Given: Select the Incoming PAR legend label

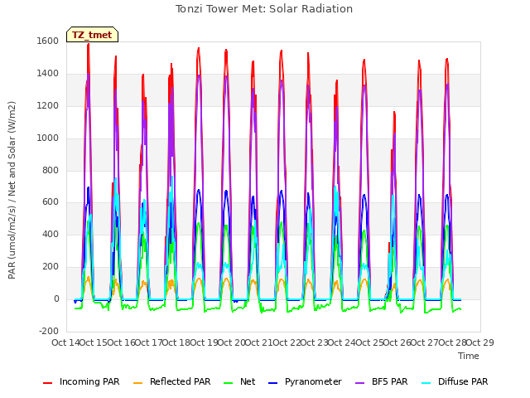Looking at the screenshot, I should click(89, 381).
